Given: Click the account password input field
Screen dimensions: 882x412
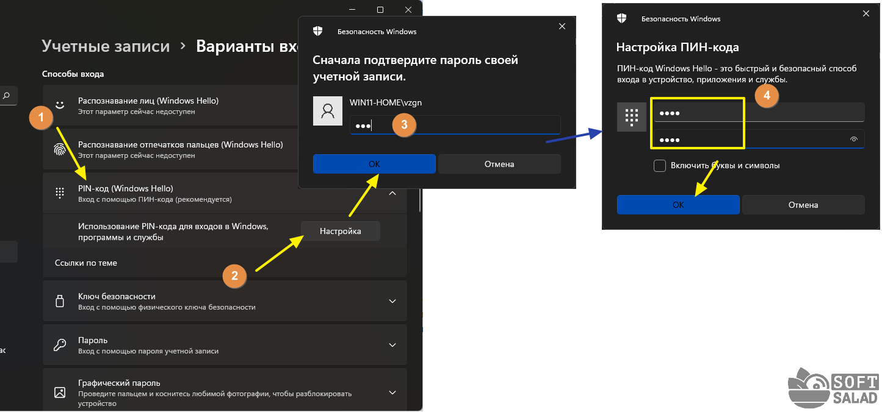Looking at the screenshot, I should pyautogui.click(x=455, y=125).
